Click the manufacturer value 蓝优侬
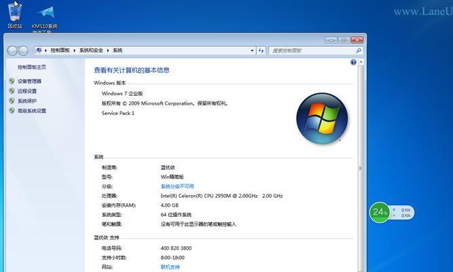 (168, 167)
